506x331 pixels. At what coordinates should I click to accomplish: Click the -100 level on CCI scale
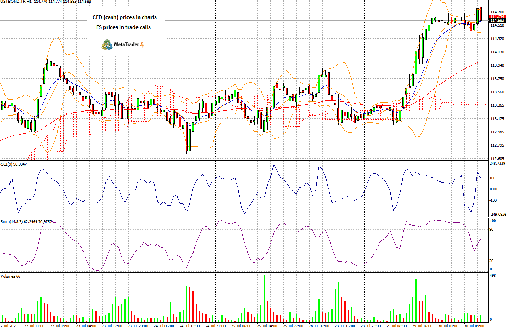(494, 200)
